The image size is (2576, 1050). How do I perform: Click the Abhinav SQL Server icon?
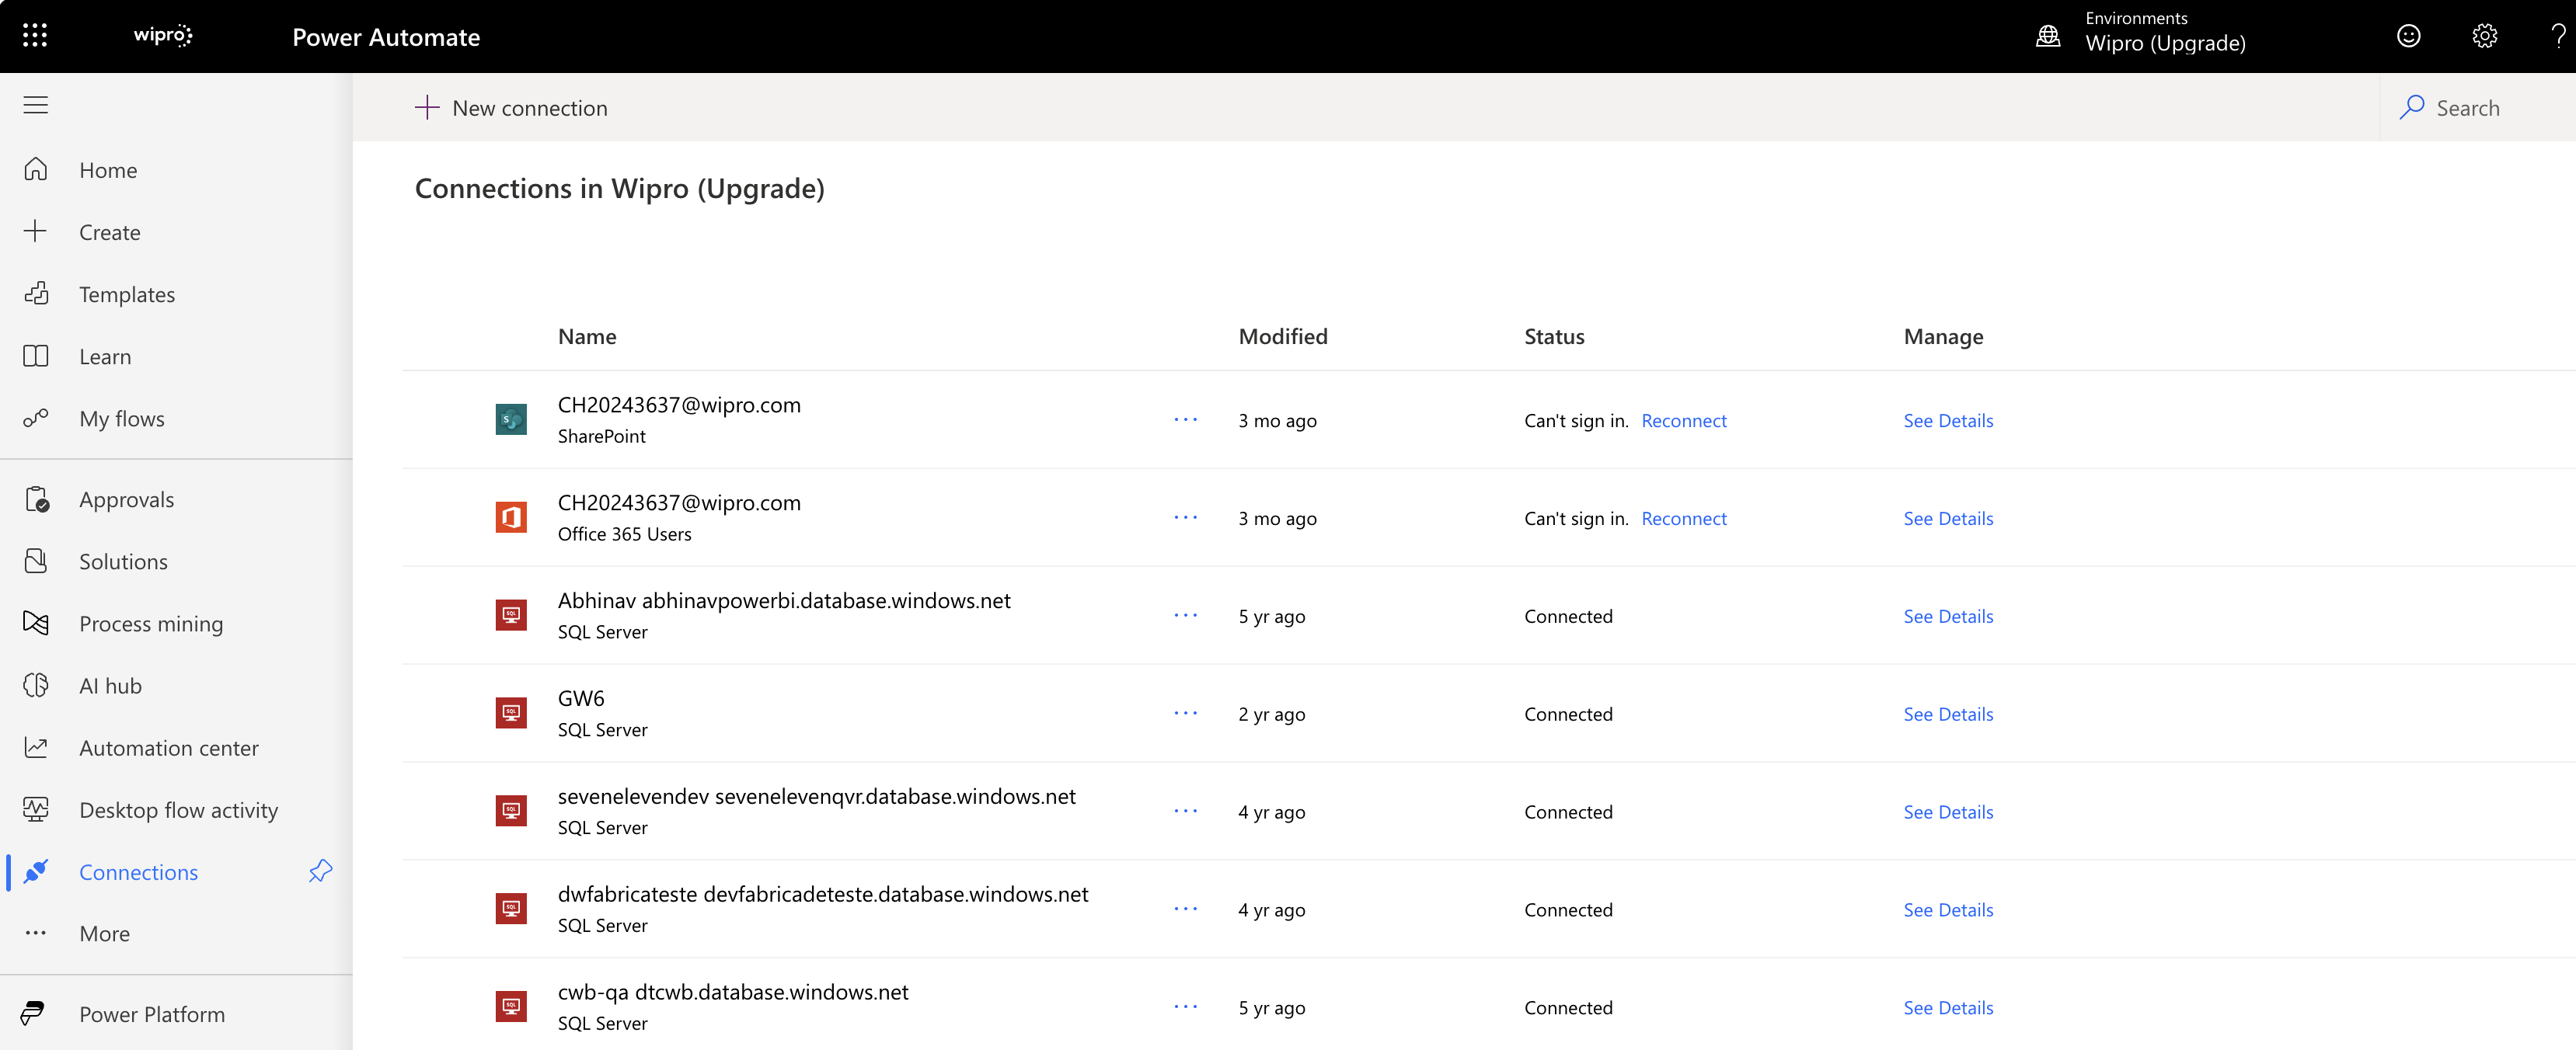tap(511, 615)
